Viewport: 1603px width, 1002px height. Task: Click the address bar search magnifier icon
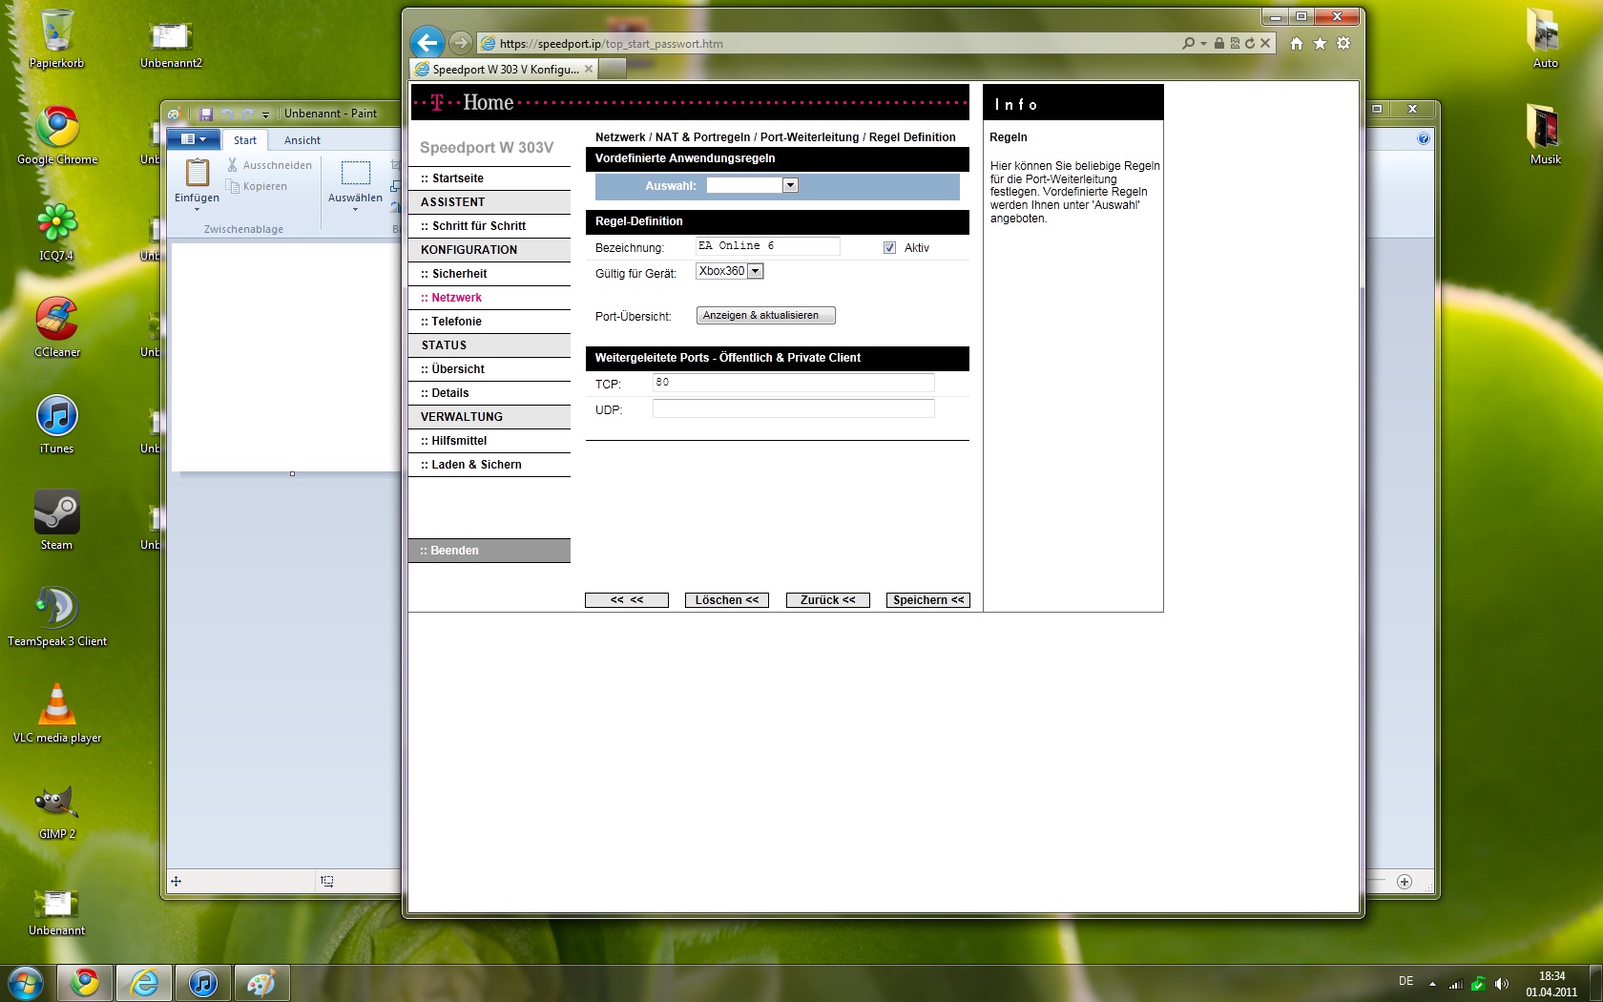pyautogui.click(x=1188, y=43)
